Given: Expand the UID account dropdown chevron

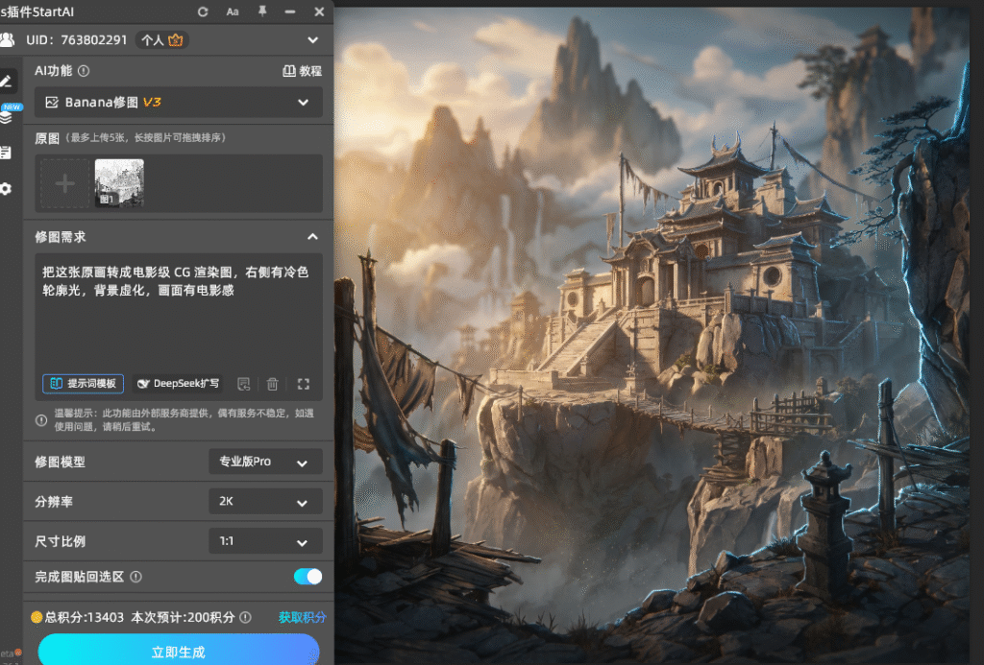Looking at the screenshot, I should click(x=312, y=40).
